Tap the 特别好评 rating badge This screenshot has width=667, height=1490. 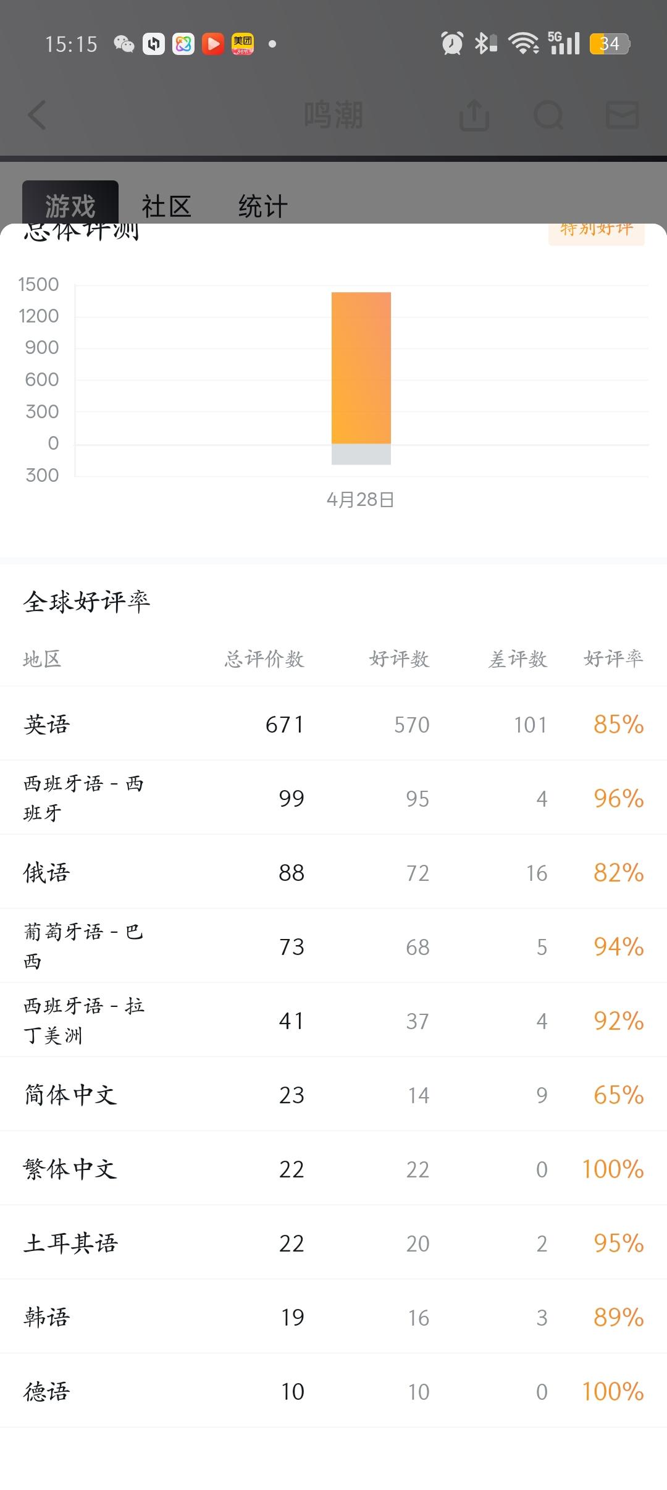pyautogui.click(x=597, y=232)
